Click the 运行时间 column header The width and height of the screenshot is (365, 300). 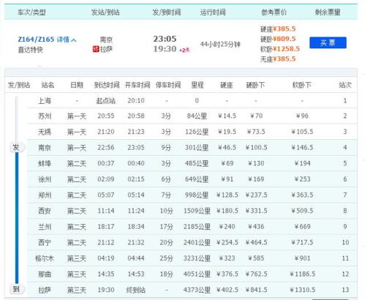click(x=213, y=12)
